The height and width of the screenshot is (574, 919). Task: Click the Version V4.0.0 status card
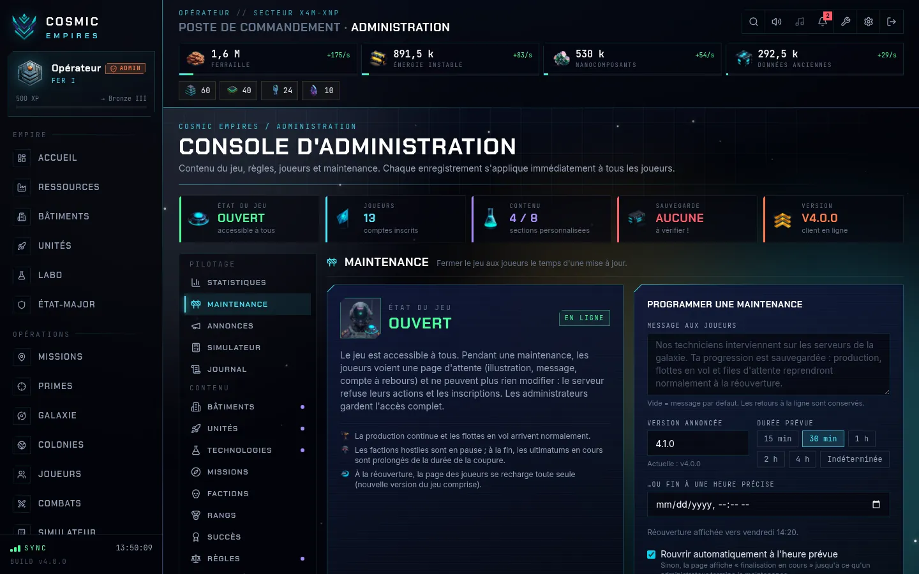pos(833,219)
